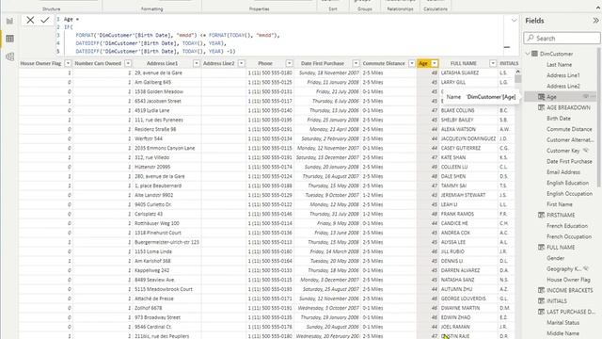This screenshot has height=339, width=602.
Task: Click the Relationships ribbon group label
Action: pyautogui.click(x=400, y=8)
